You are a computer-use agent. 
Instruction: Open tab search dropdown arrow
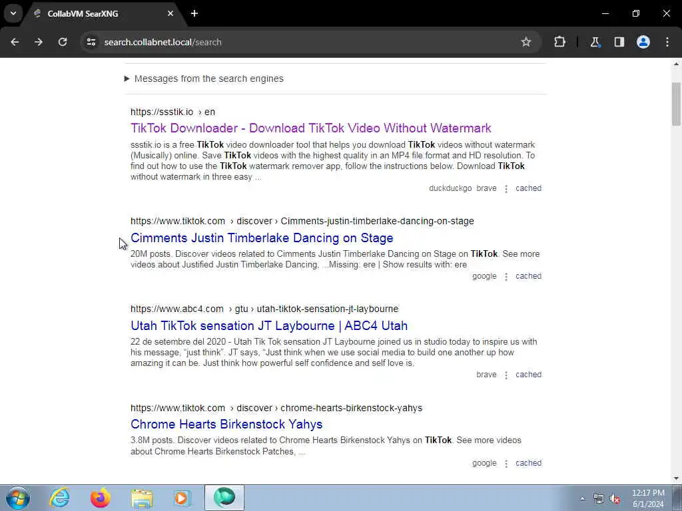pos(13,13)
